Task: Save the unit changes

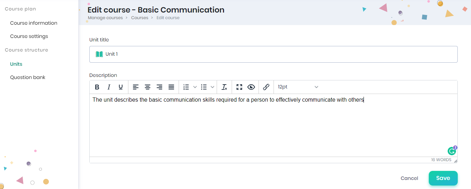Action: 443,178
